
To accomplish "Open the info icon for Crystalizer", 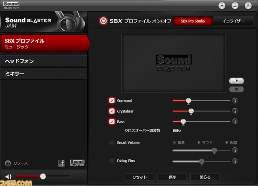I will (x=235, y=111).
